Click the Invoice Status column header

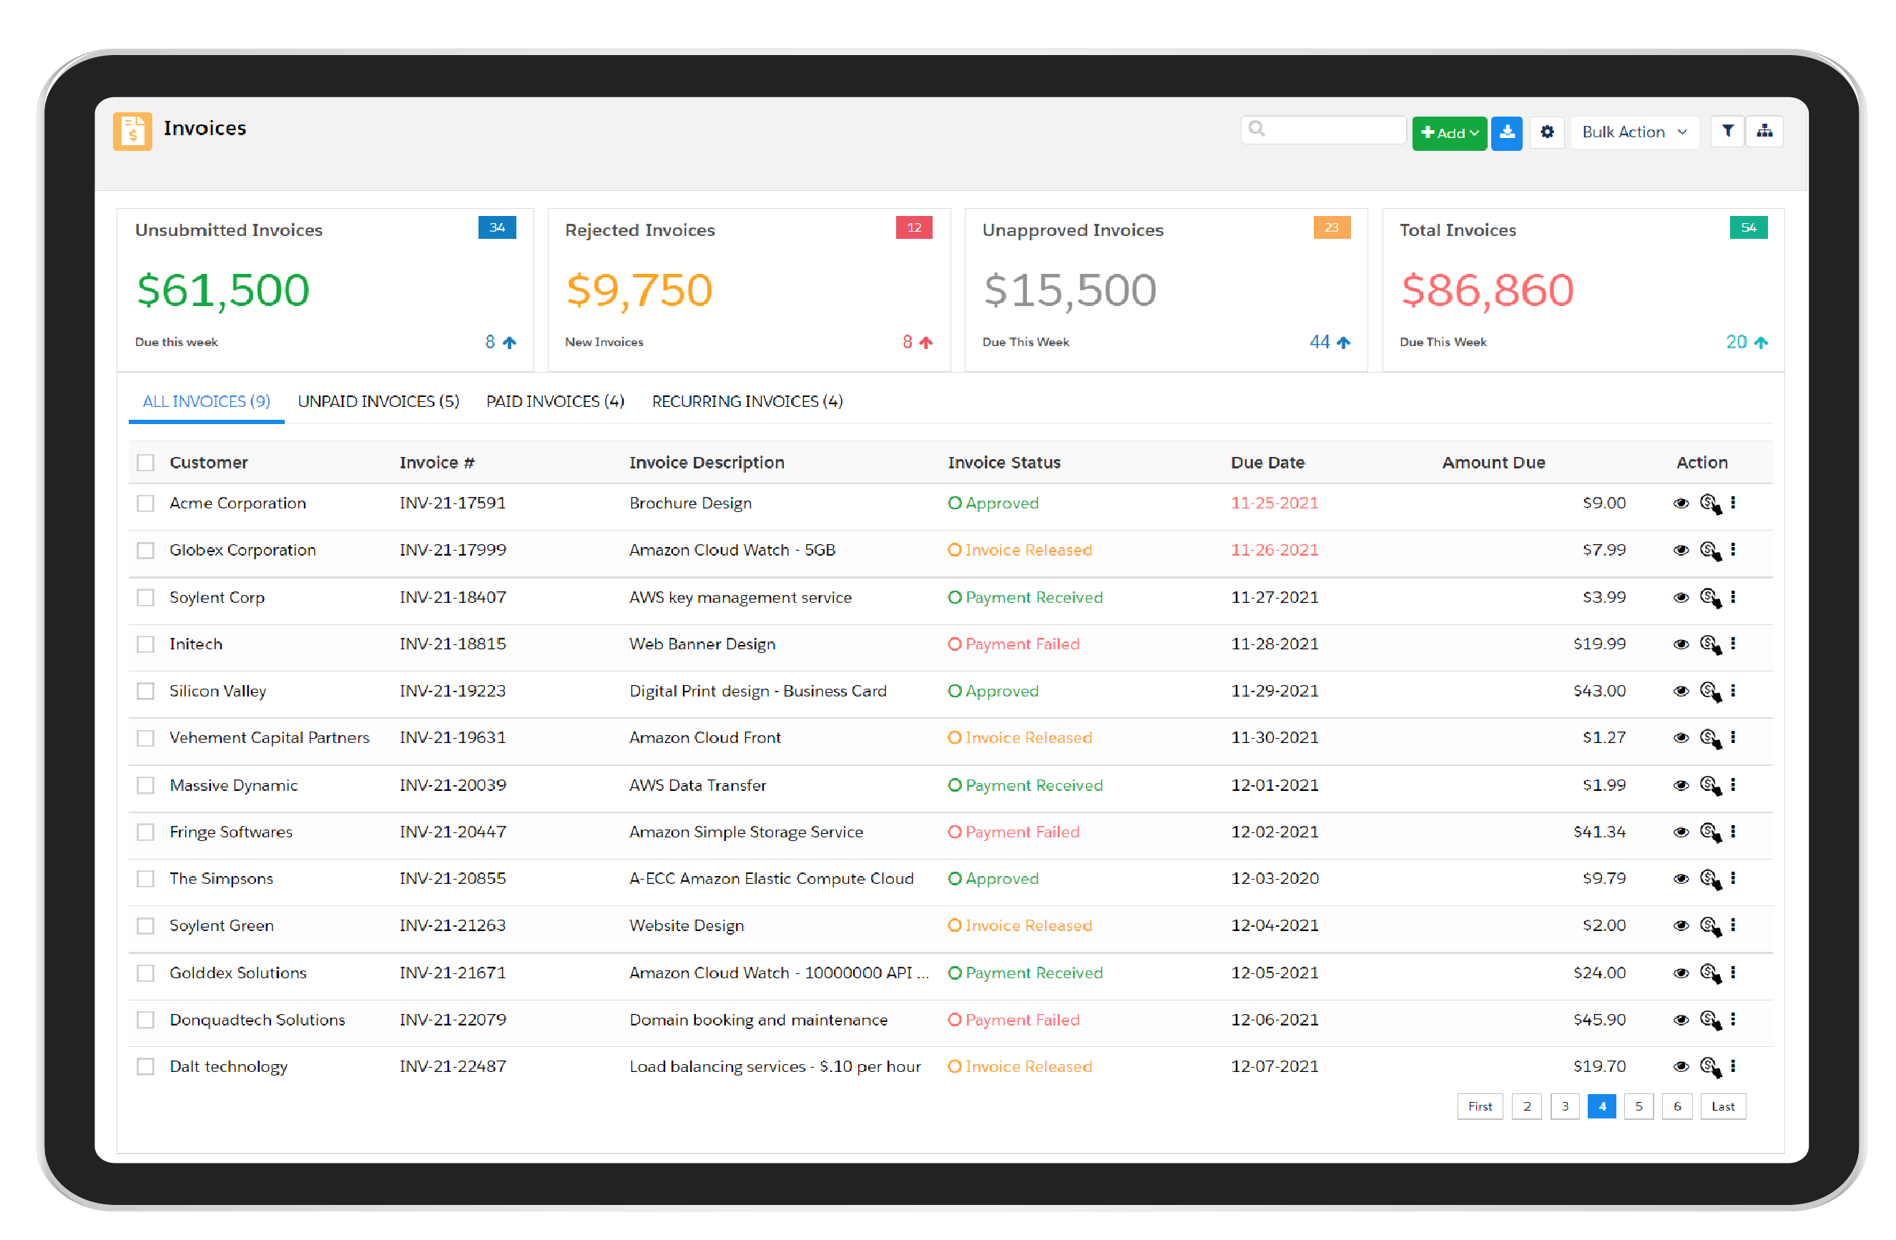(x=1005, y=463)
